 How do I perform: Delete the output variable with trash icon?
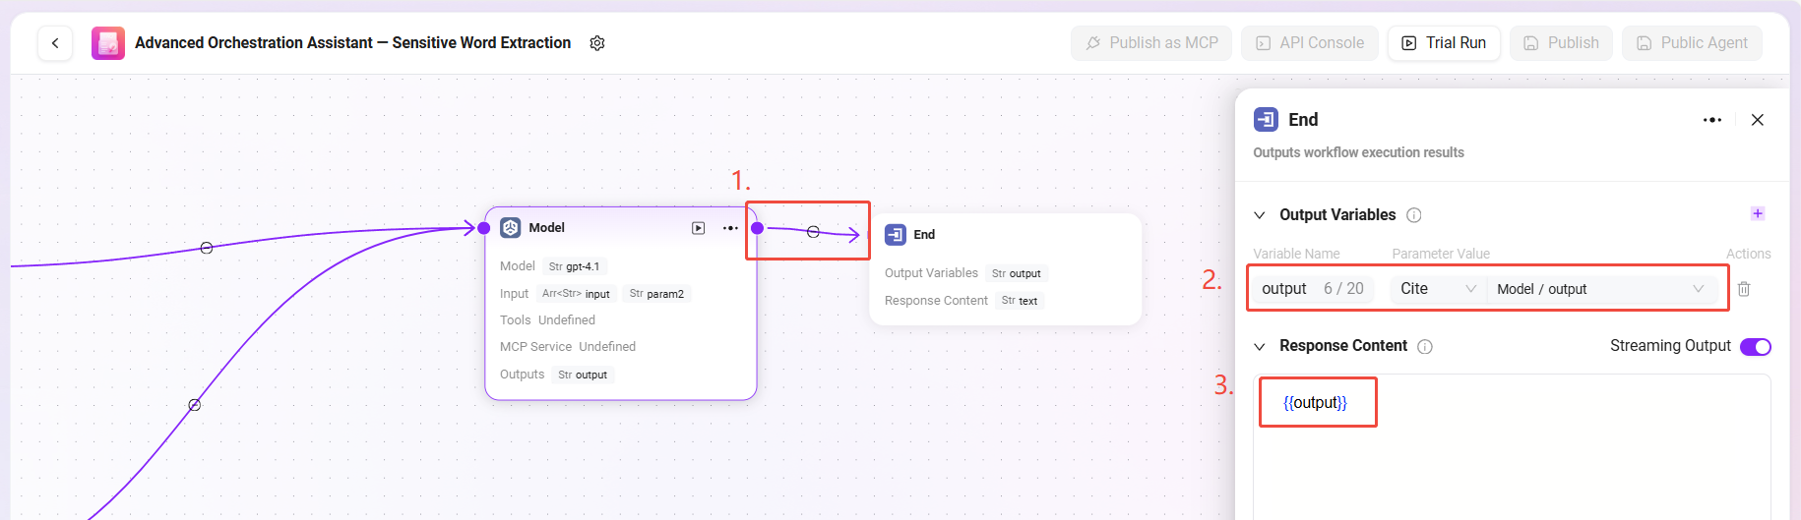pos(1744,289)
